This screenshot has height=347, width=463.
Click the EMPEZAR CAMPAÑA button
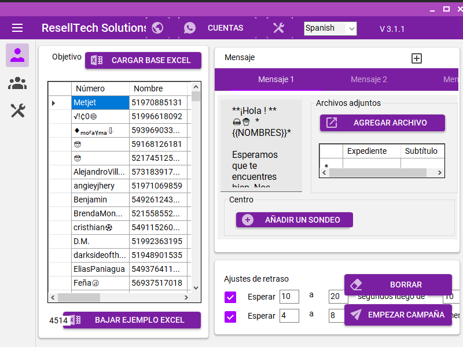pyautogui.click(x=398, y=315)
